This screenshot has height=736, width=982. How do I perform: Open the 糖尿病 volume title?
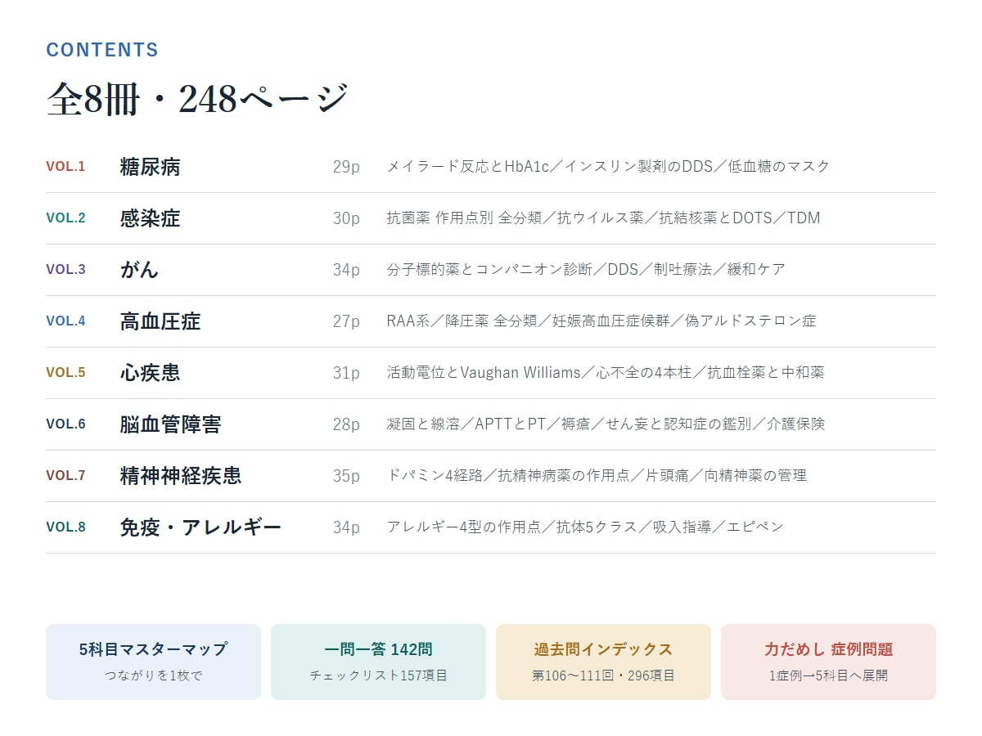[150, 167]
